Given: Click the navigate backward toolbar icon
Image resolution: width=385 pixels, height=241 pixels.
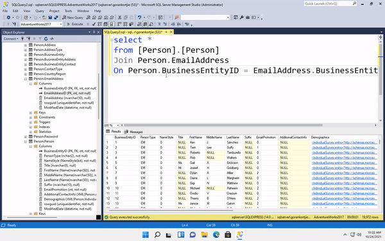Looking at the screenshot, I should tap(8, 17).
